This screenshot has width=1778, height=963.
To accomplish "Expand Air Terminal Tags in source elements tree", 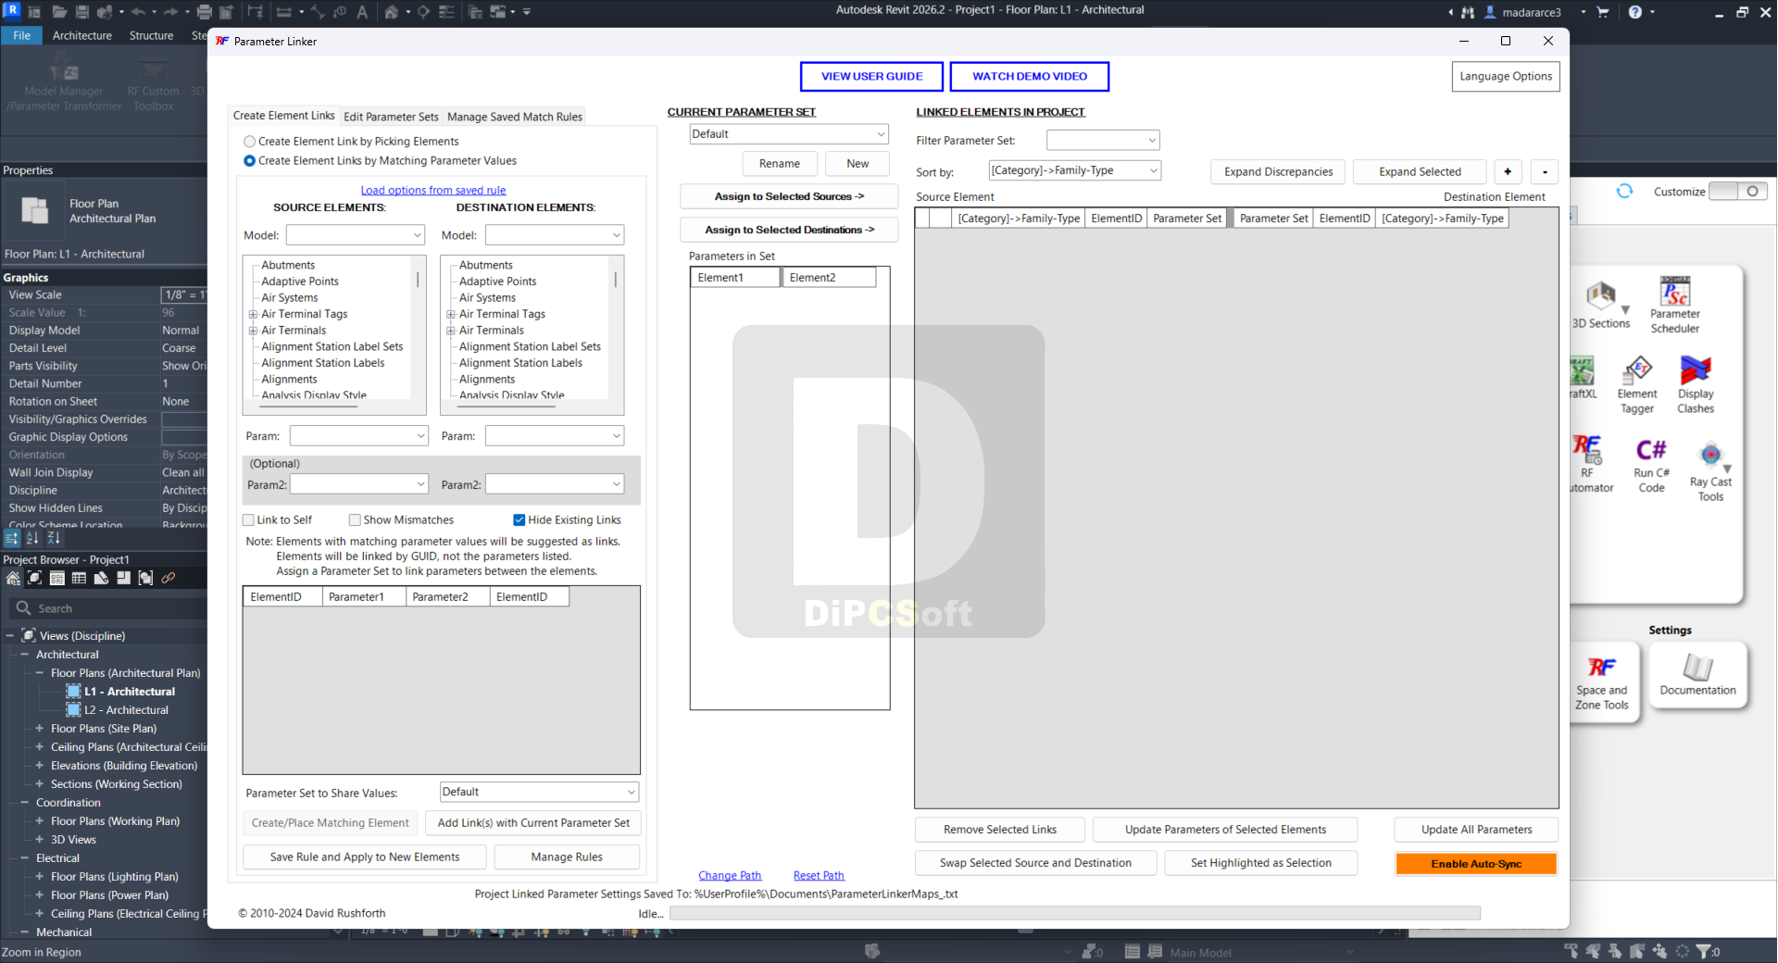I will coord(253,315).
